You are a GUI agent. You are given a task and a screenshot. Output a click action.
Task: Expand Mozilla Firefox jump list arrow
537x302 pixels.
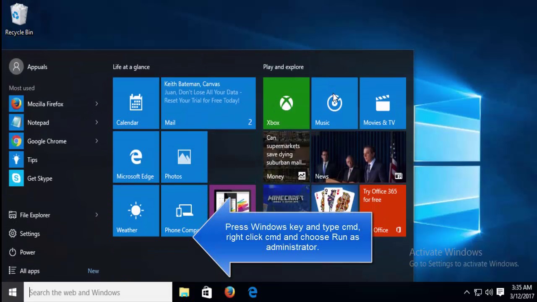coord(96,104)
